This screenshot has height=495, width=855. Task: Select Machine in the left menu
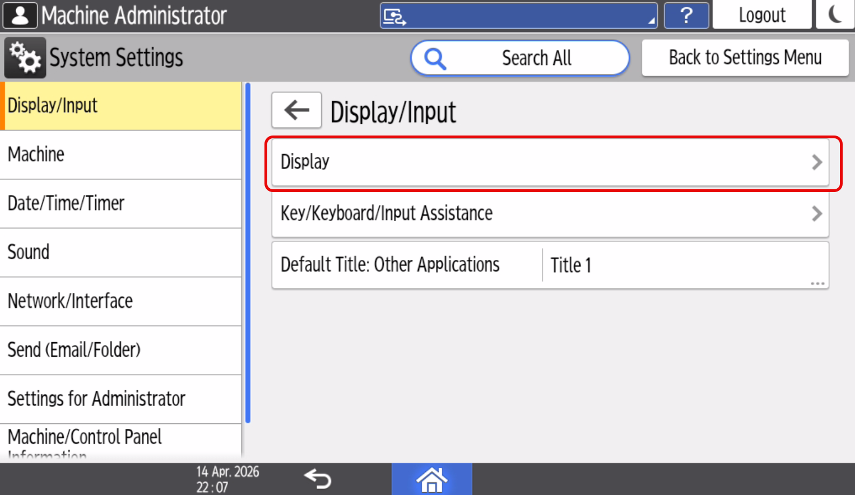point(120,155)
